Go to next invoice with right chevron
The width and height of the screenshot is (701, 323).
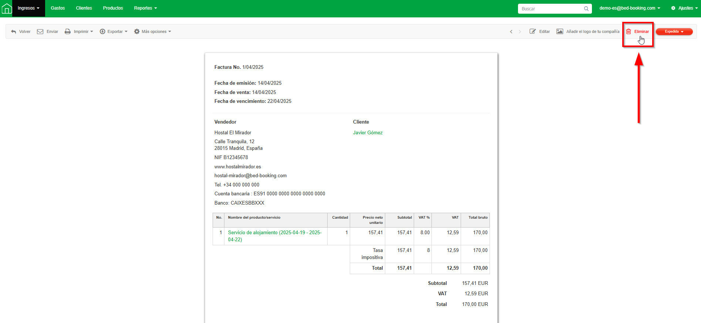pos(520,32)
